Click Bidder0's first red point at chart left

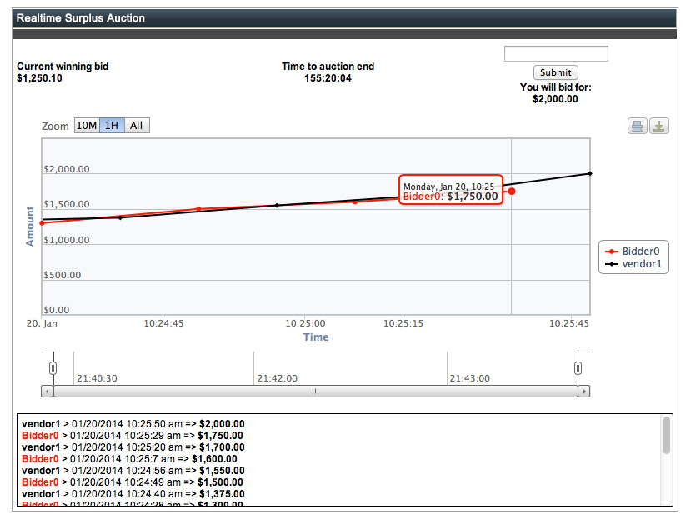43,223
